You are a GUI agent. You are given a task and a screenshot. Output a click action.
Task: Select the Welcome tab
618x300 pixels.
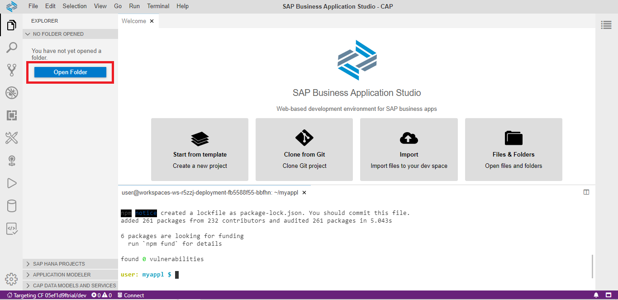coord(134,21)
